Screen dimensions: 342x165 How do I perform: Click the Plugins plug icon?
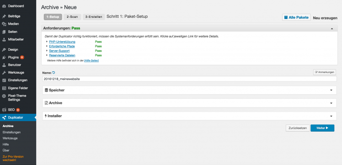pyautogui.click(x=4, y=57)
